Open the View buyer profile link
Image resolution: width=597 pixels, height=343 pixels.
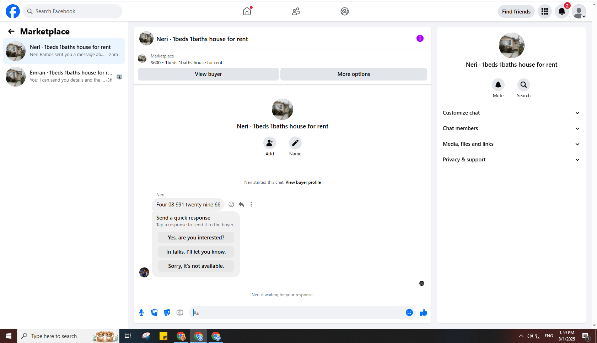click(x=303, y=182)
